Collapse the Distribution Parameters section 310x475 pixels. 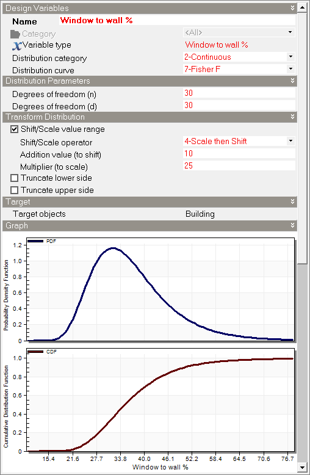292,81
